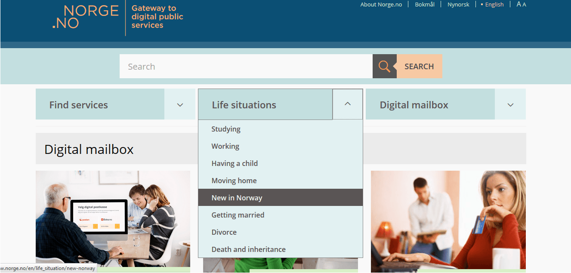Switch language to Nynorsk
The height and width of the screenshot is (273, 571).
(458, 5)
